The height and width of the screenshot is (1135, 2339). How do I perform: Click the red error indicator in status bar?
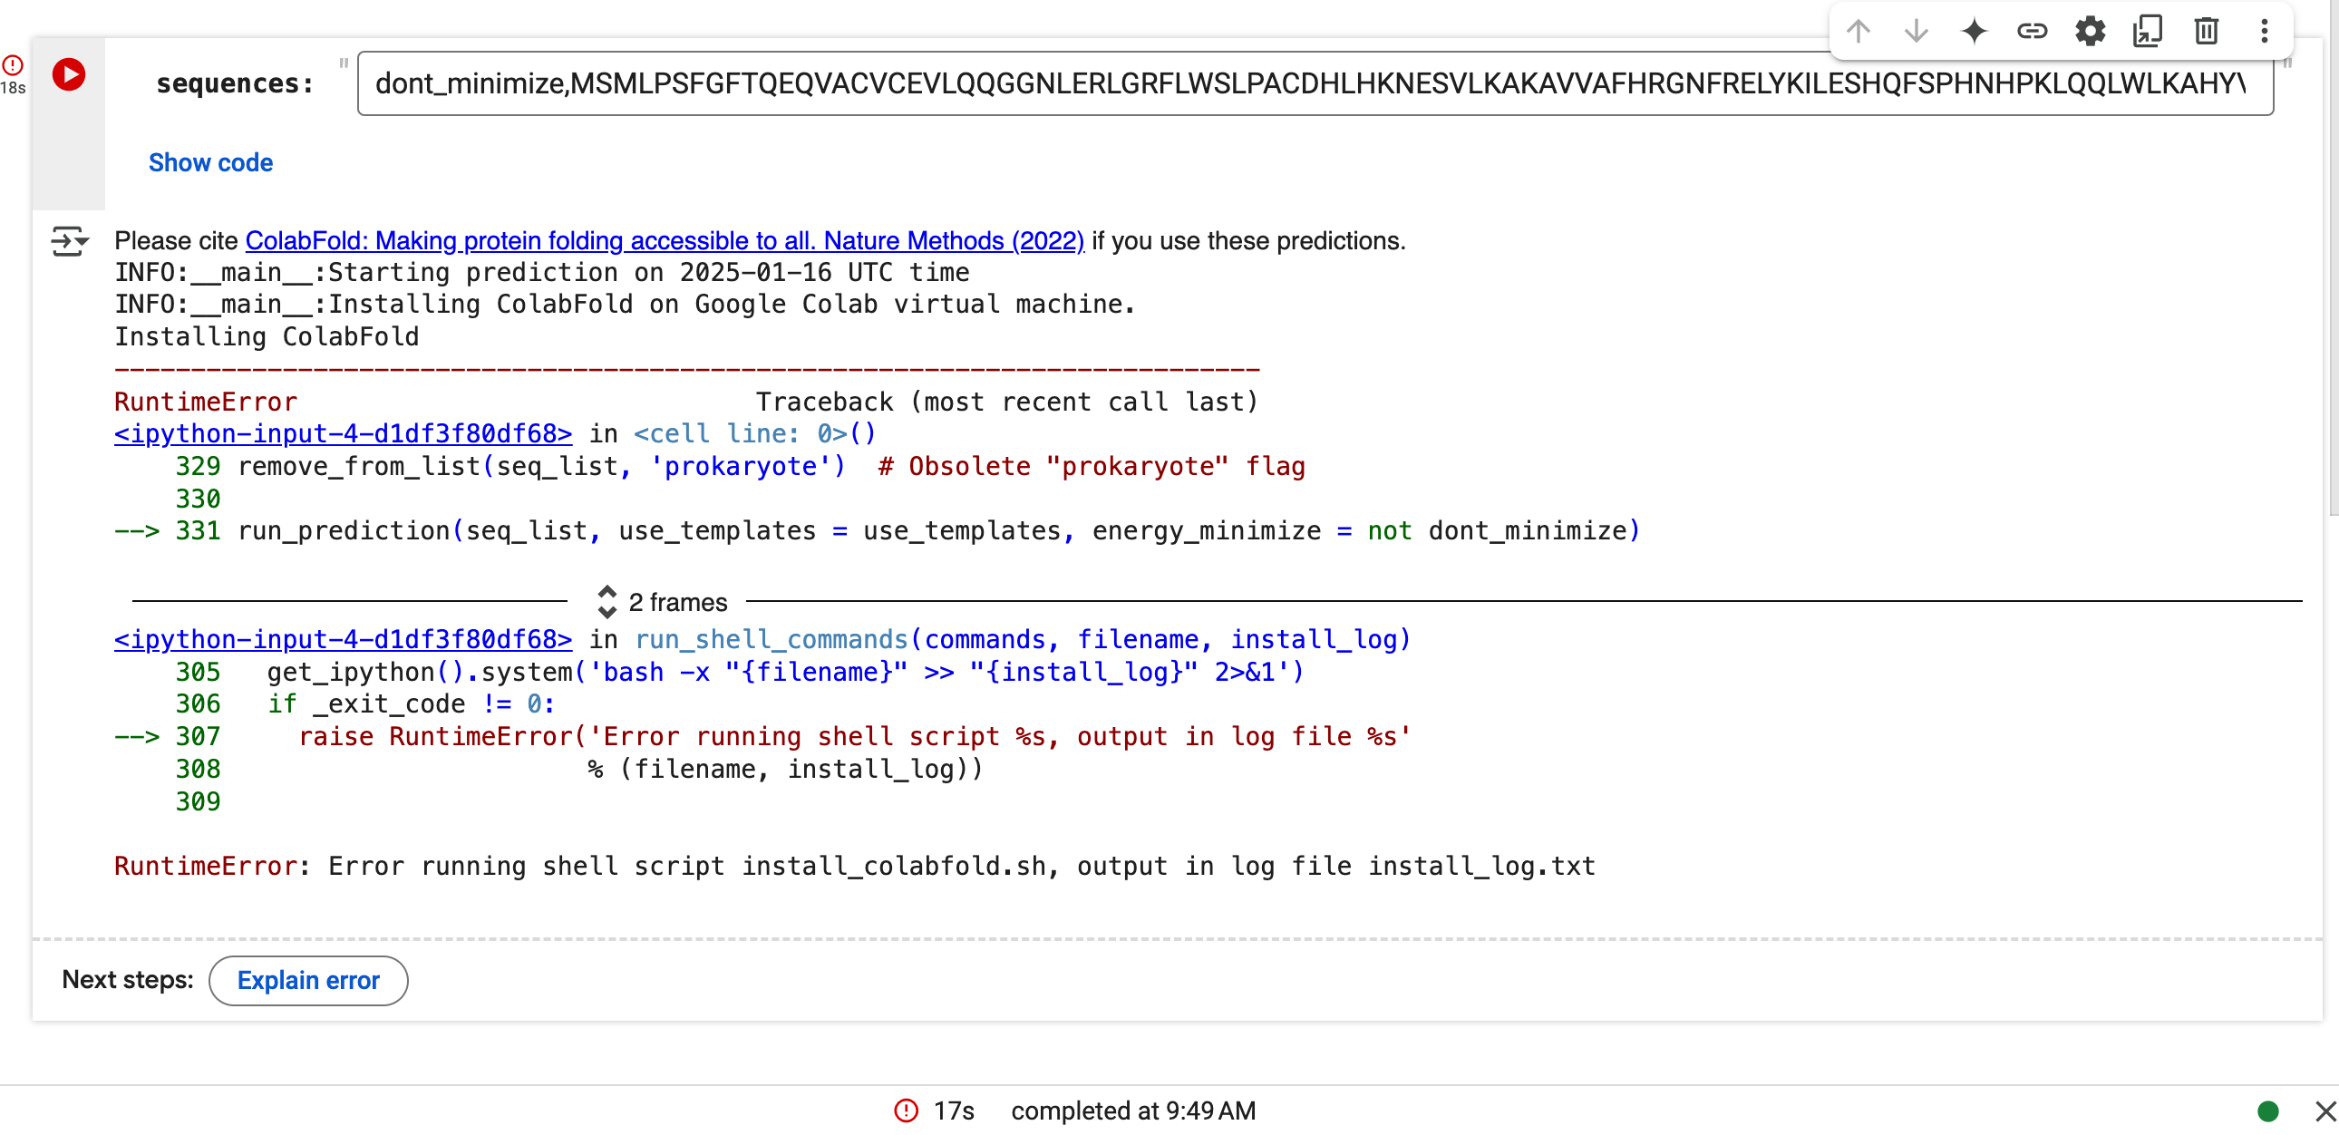pos(907,1111)
